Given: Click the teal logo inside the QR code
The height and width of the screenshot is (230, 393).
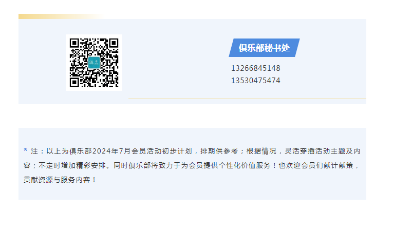Looking at the screenshot, I should (x=94, y=63).
